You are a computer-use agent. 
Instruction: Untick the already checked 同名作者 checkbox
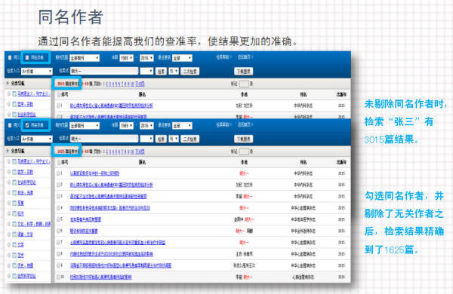click(27, 125)
